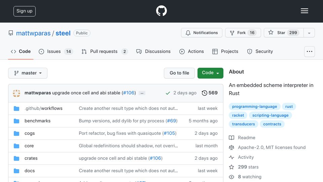Click the green commit status checkmark
This screenshot has width=323, height=182.
coord(168,93)
